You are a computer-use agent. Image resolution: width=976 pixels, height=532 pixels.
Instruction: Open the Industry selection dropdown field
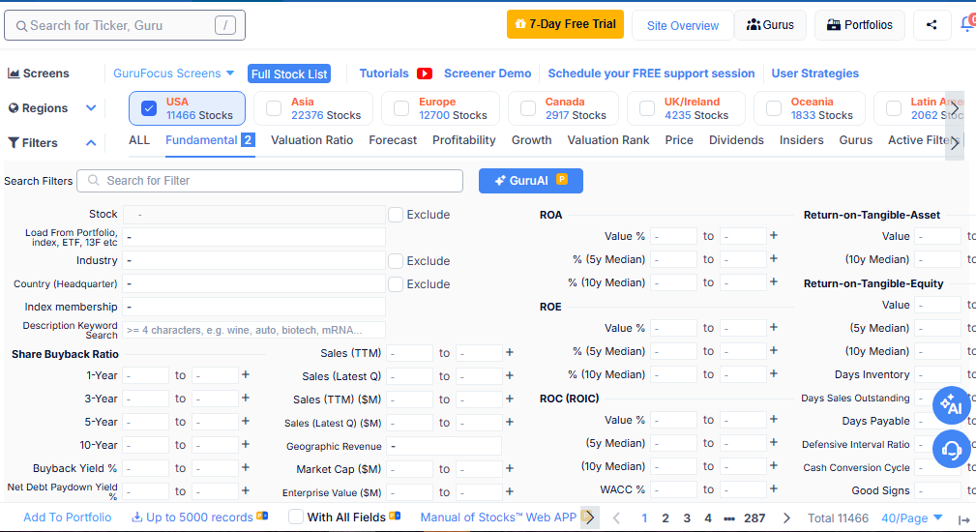tap(254, 260)
